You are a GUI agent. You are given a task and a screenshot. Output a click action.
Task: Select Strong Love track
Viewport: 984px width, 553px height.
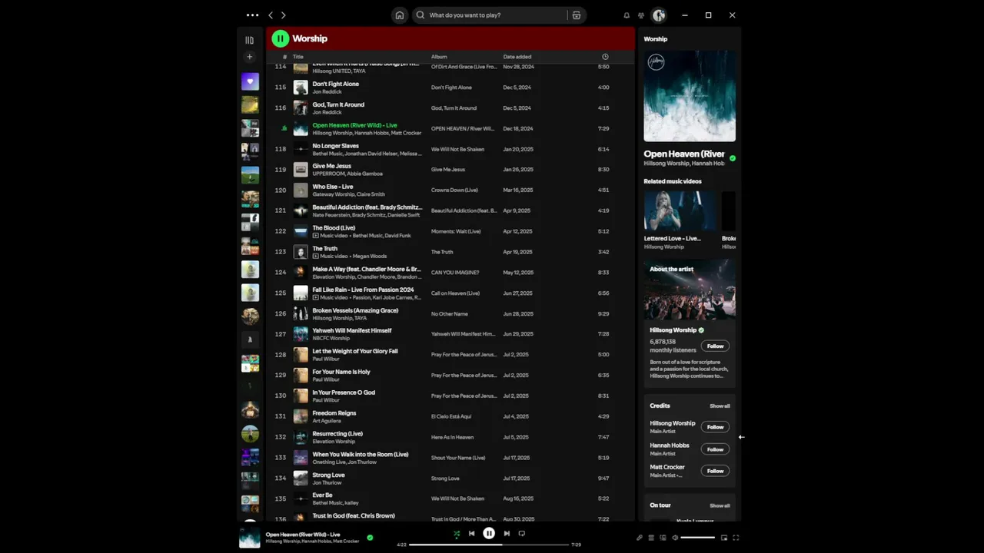click(450, 478)
